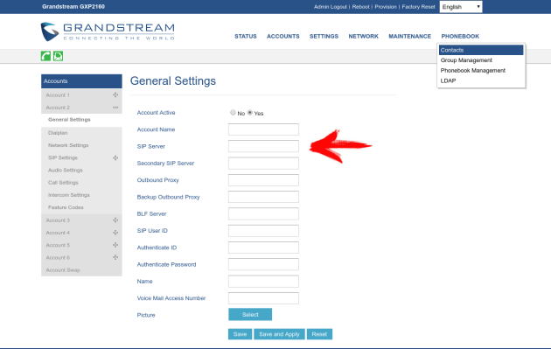Screen dimensions: 551x349
Task: Focus the BLF Server field
Action: coord(263,213)
